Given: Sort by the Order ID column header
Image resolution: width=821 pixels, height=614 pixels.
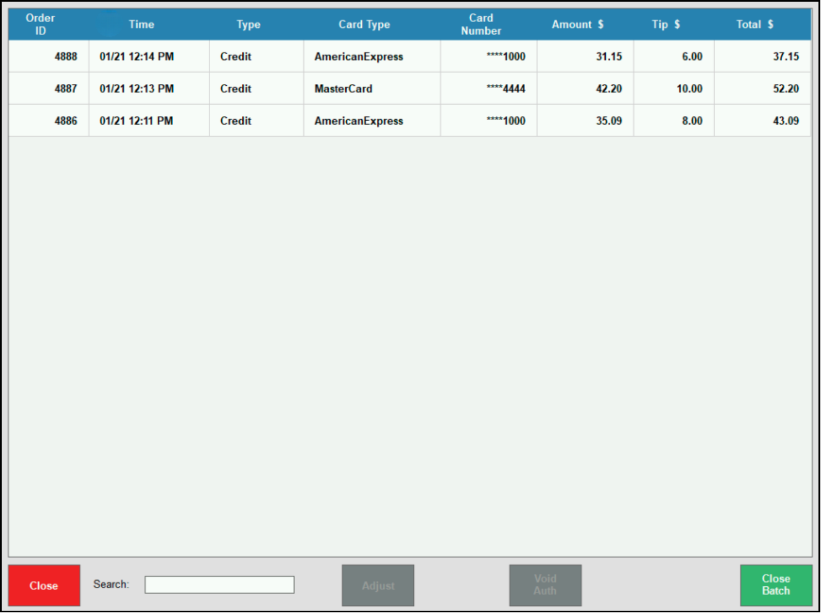Looking at the screenshot, I should point(40,24).
